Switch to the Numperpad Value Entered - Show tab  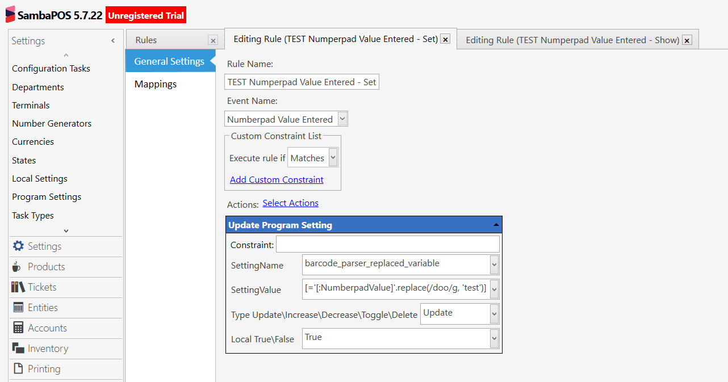[x=572, y=40]
